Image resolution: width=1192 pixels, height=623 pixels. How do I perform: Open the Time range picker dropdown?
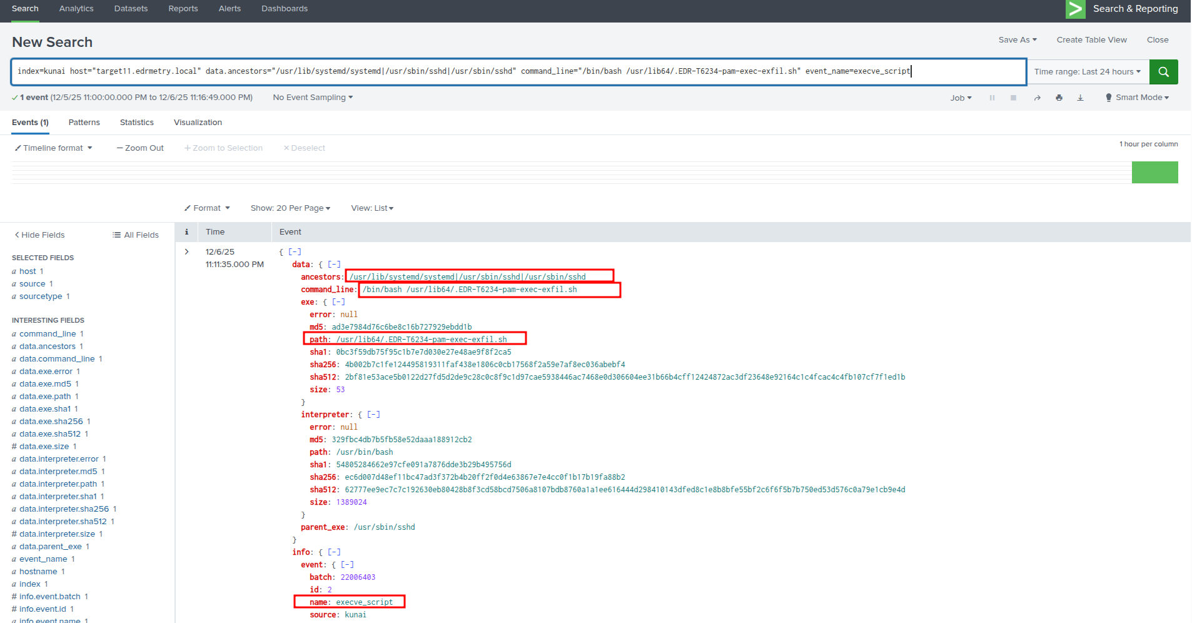click(1087, 72)
